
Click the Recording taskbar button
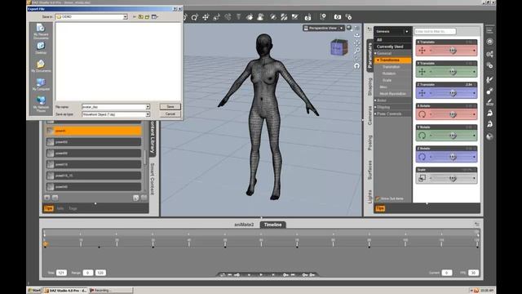click(111, 291)
